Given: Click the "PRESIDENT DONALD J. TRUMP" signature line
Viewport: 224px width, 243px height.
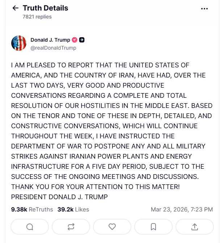Looking at the screenshot, I should (60, 197).
